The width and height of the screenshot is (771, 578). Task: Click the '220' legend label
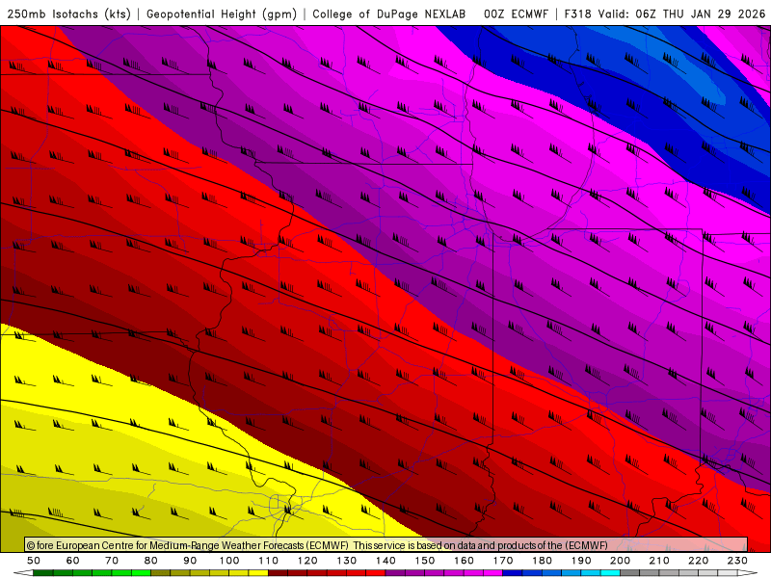click(x=698, y=561)
